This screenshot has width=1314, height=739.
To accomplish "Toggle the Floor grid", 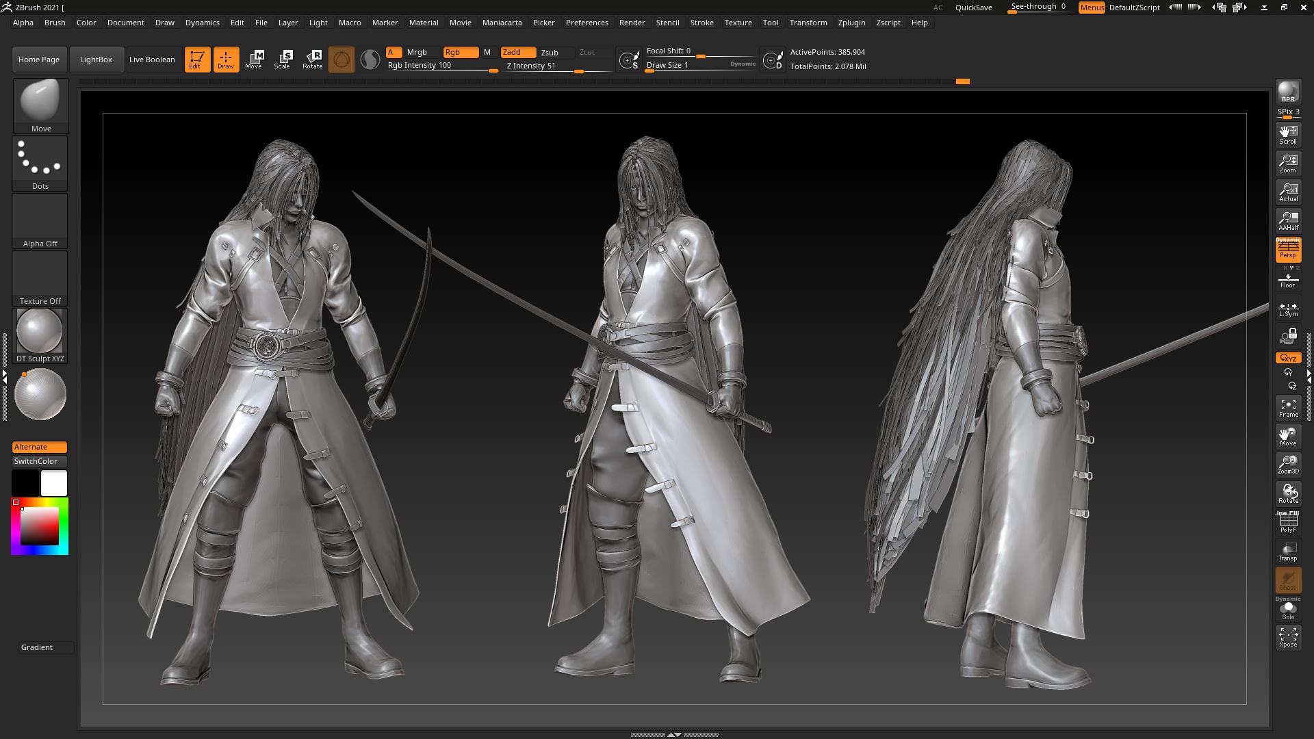I will point(1288,279).
